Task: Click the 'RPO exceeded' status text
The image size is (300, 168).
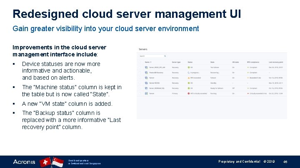Action: [x=195, y=78]
